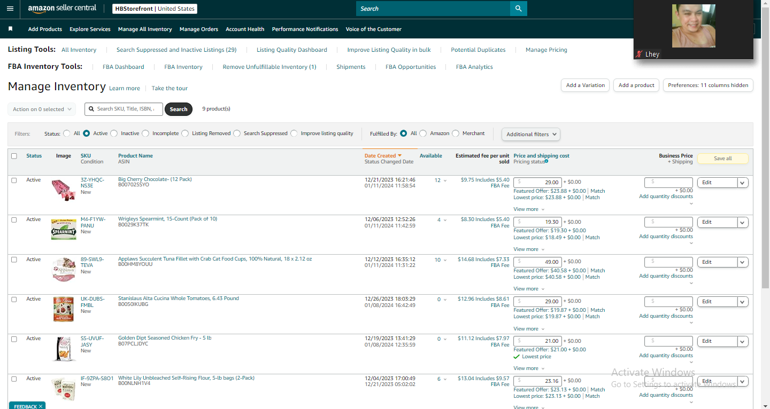Check the Big Cherry Chocolate row checkbox
770x409 pixels.
click(x=14, y=180)
